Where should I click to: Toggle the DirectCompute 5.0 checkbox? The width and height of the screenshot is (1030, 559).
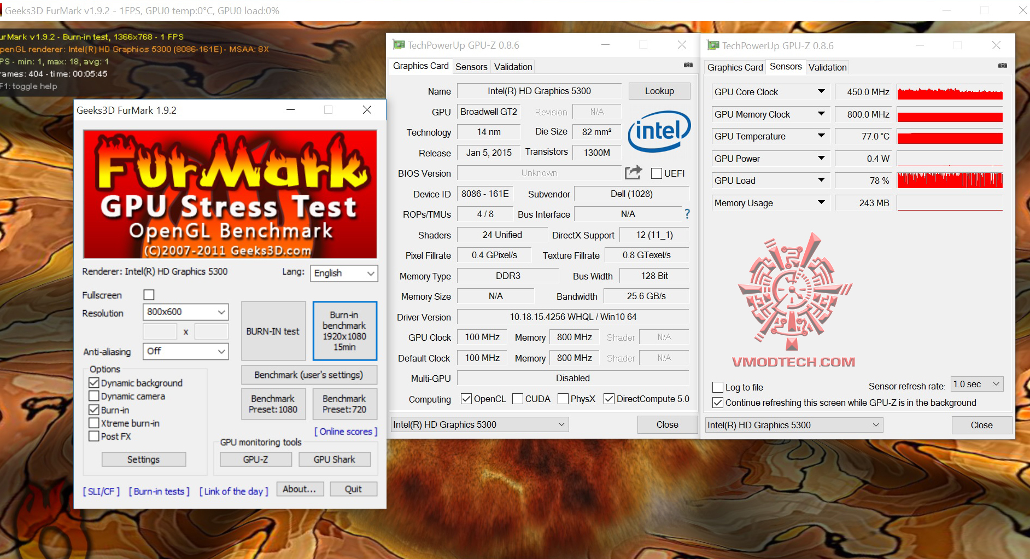609,399
